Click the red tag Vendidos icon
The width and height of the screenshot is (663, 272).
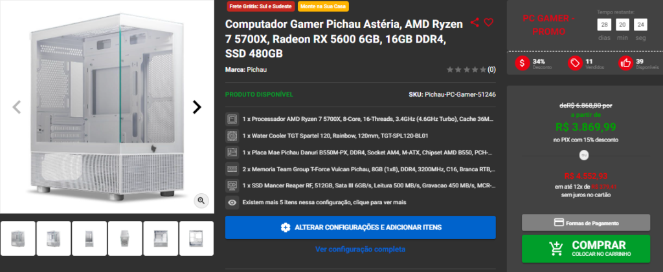[x=575, y=63]
